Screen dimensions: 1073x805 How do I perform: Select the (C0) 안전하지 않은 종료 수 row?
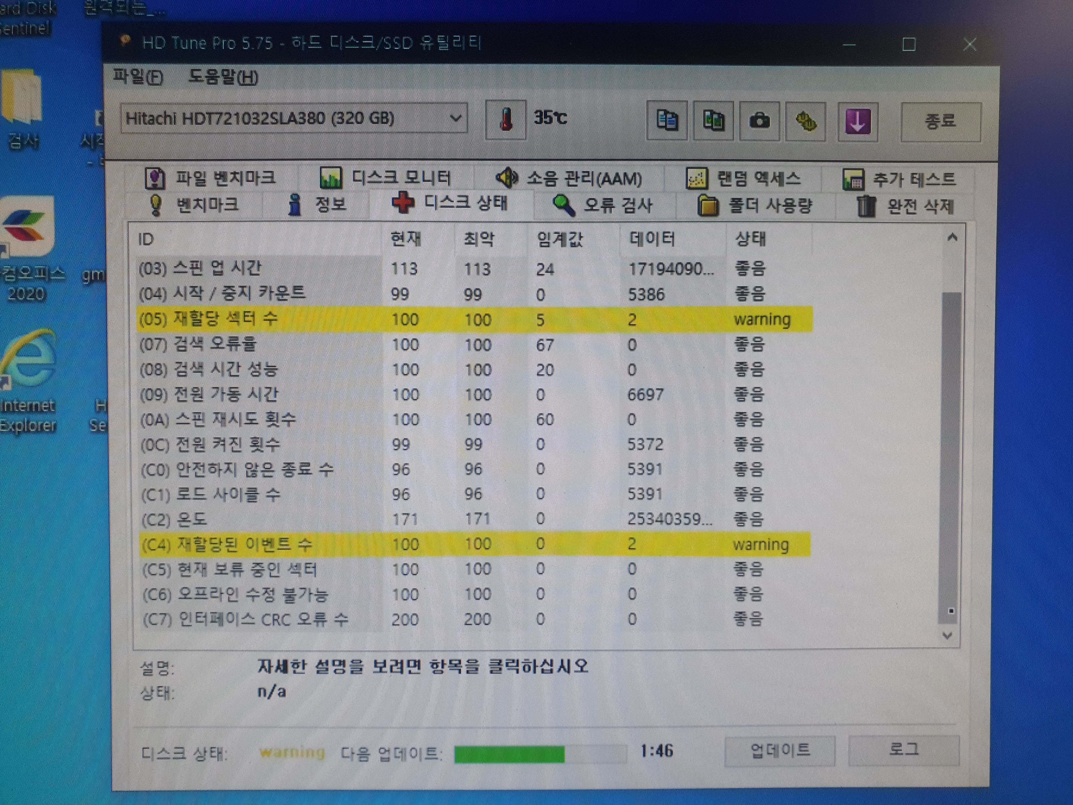pyautogui.click(x=474, y=469)
